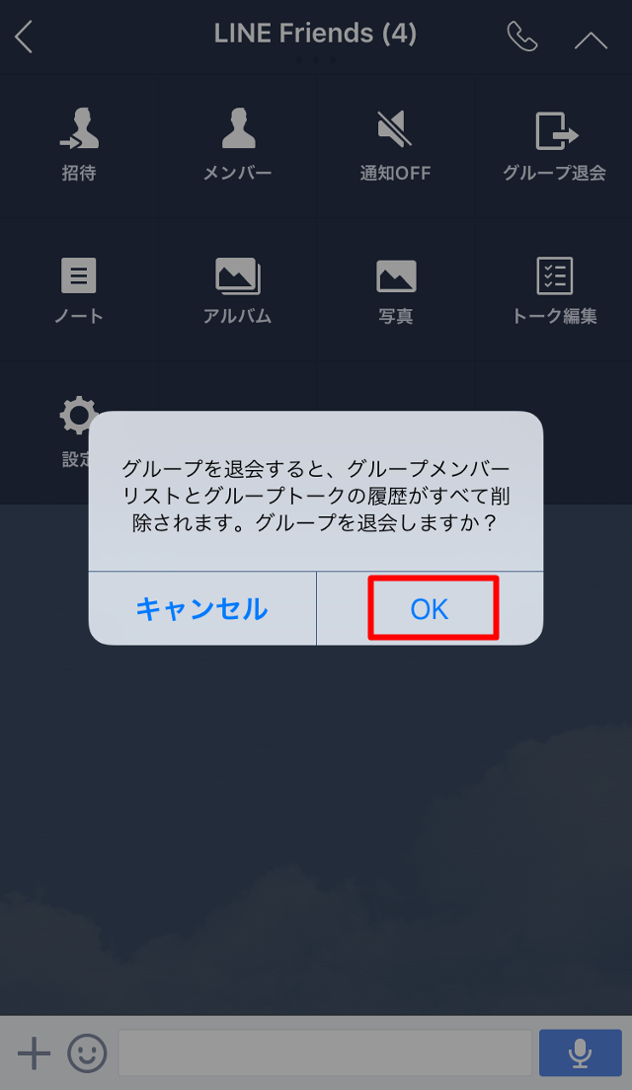Tap the LINE Friends (4) title
Viewport: 632px width, 1090px height.
(x=315, y=34)
